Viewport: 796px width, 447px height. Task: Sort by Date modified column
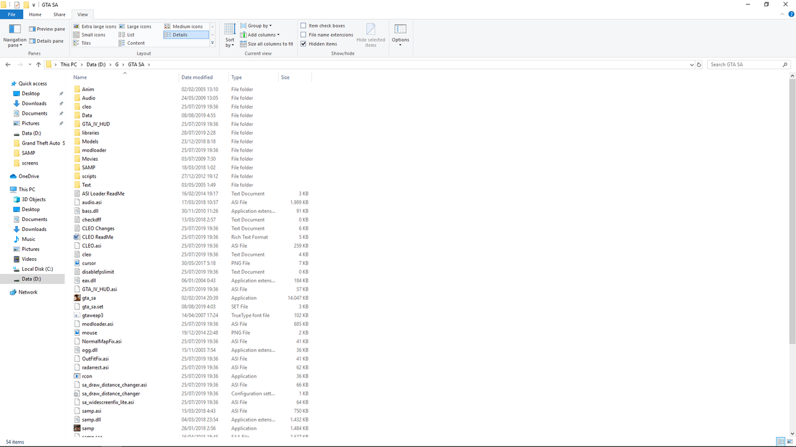click(x=203, y=78)
